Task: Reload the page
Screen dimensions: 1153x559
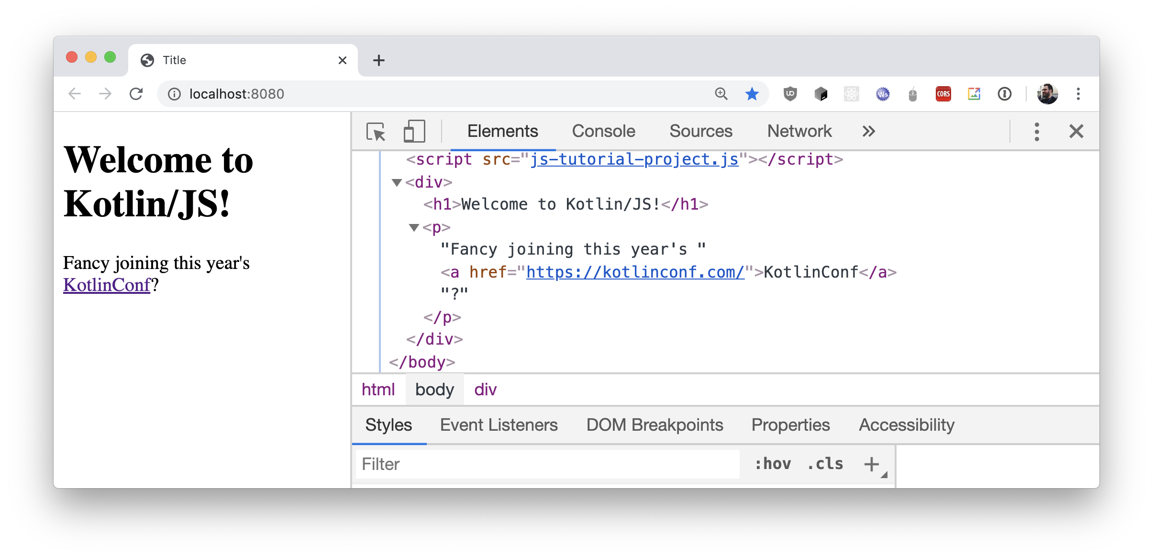Action: pyautogui.click(x=136, y=94)
